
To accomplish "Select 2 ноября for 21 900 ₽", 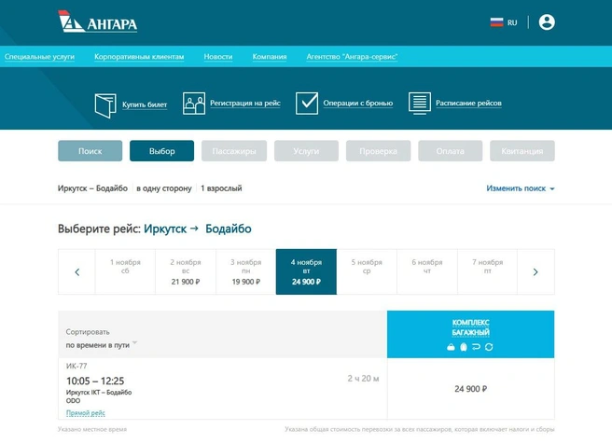I will [186, 272].
